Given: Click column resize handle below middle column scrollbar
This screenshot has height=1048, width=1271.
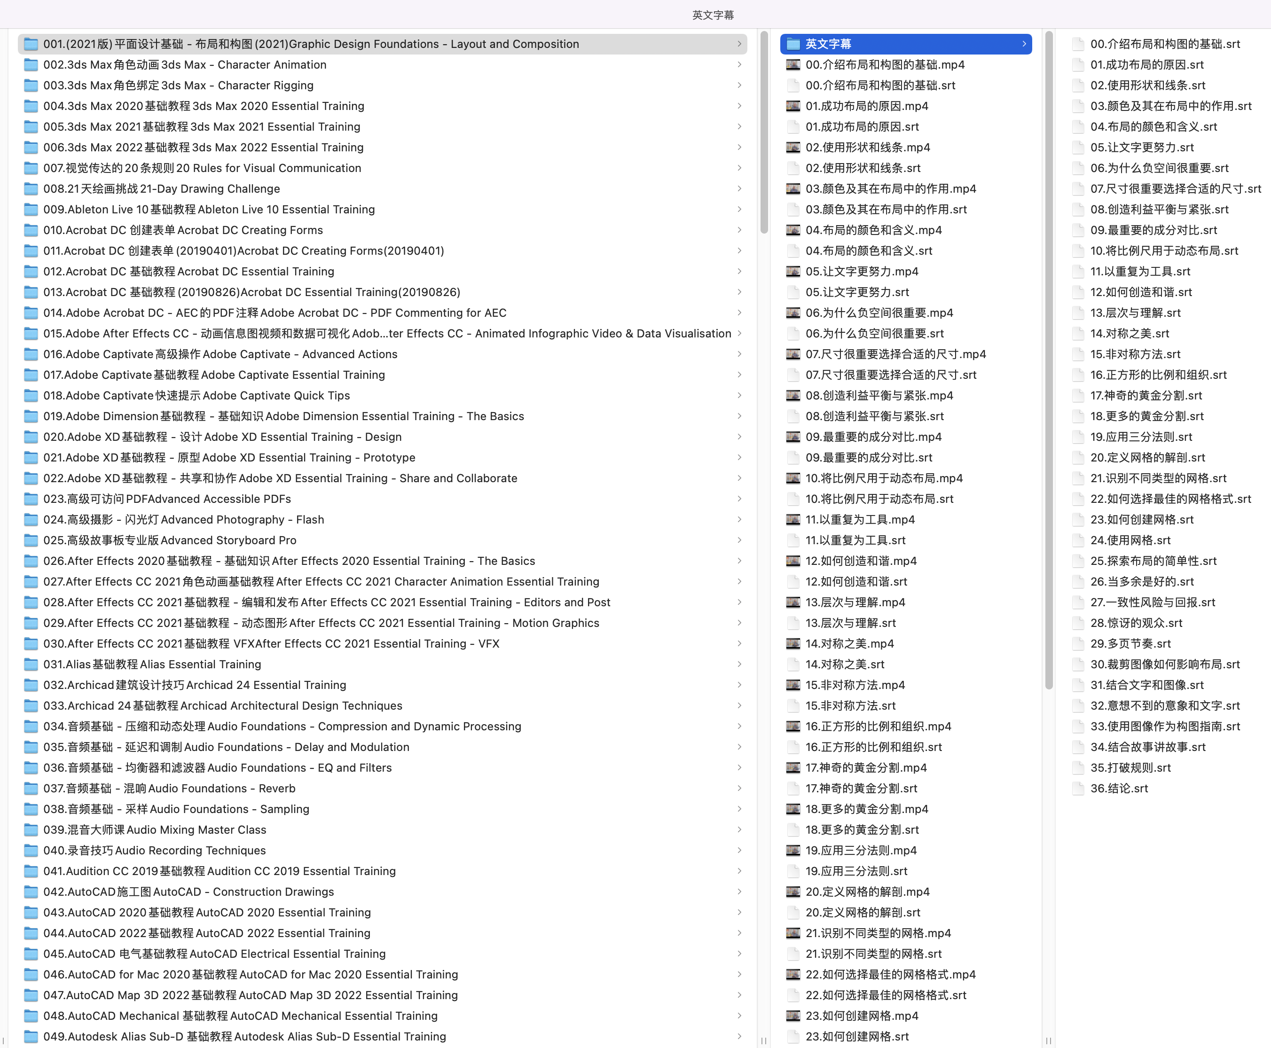Looking at the screenshot, I should [1049, 1041].
